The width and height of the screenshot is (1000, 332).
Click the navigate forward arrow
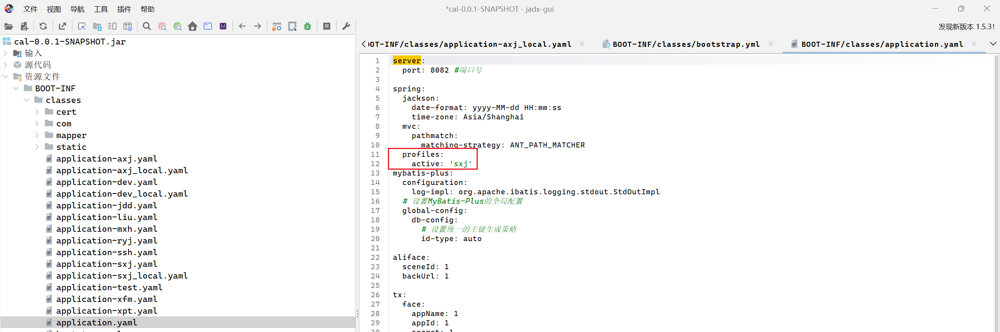(x=257, y=27)
